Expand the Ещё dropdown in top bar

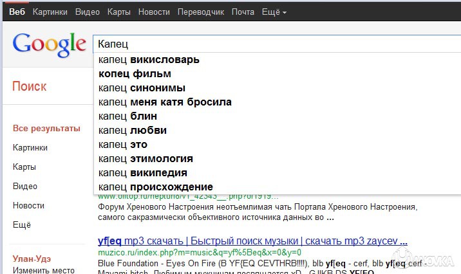pyautogui.click(x=274, y=12)
